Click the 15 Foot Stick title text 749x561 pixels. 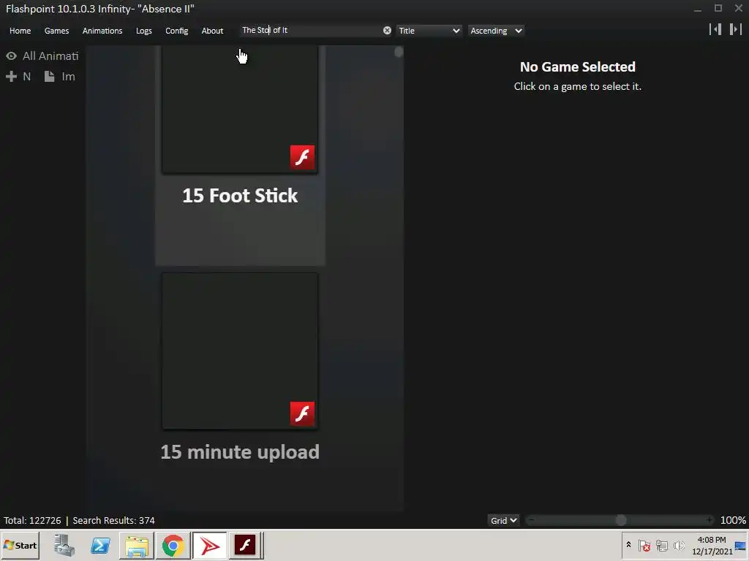240,196
